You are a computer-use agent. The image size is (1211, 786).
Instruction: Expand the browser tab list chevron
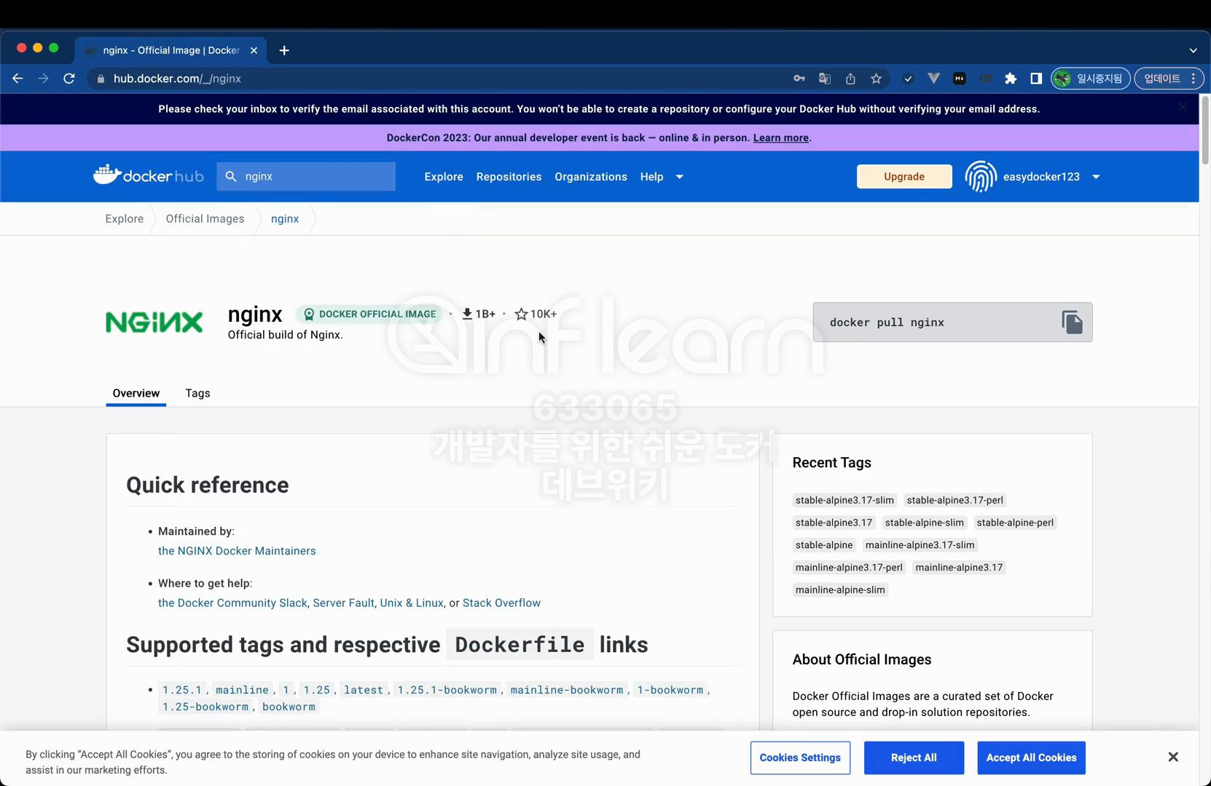1193,50
